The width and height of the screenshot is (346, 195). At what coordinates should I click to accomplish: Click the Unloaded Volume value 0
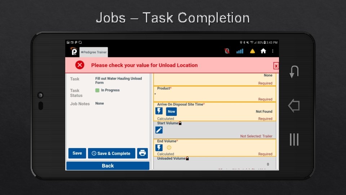tap(268, 164)
